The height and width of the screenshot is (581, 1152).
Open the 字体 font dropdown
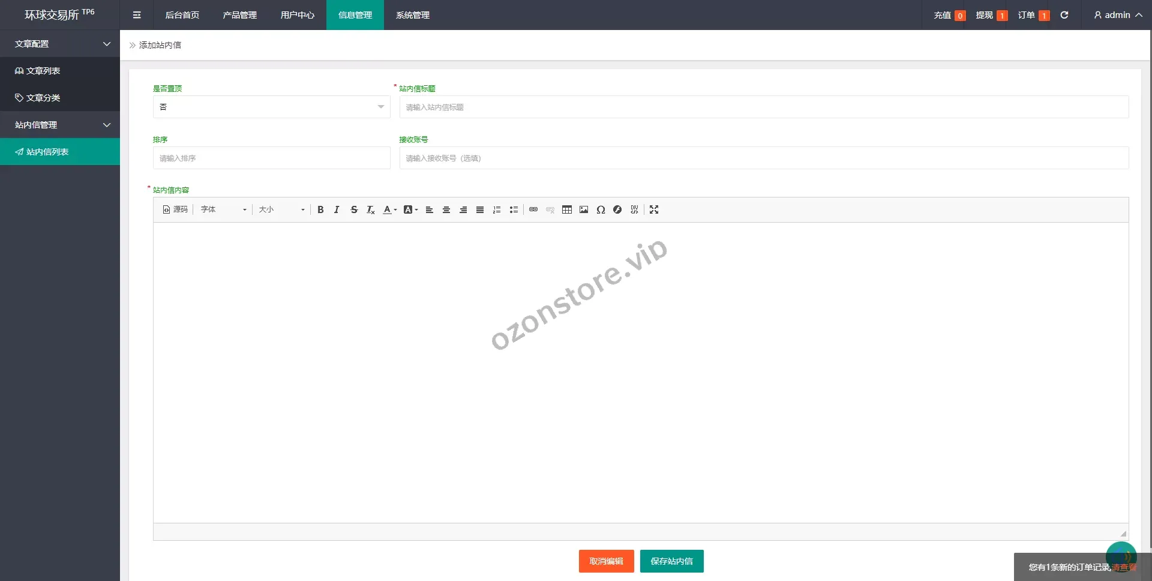coord(223,209)
